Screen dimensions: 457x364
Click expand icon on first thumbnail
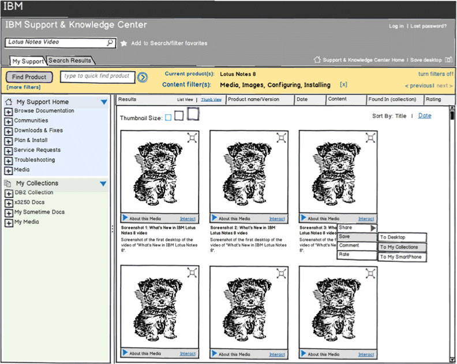[192, 138]
